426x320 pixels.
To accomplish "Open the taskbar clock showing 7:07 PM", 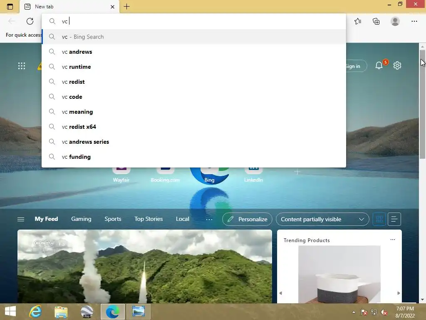I will (x=405, y=312).
